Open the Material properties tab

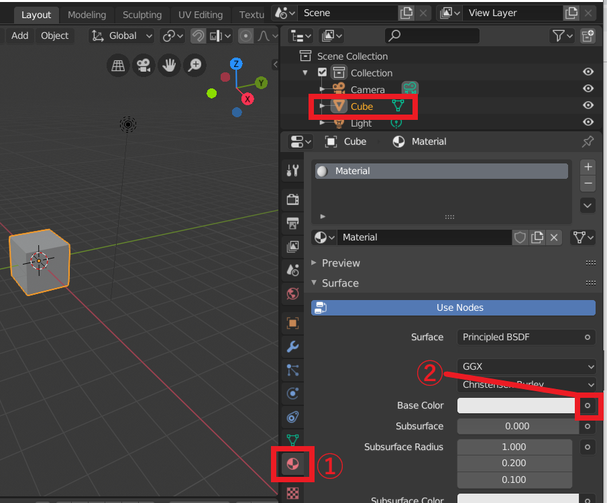(x=292, y=463)
